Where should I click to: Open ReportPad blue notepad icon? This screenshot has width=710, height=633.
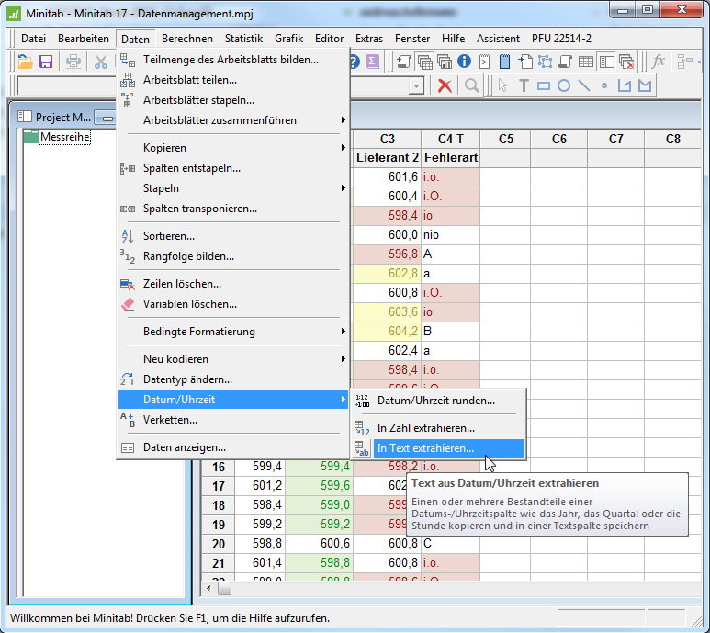[x=504, y=62]
